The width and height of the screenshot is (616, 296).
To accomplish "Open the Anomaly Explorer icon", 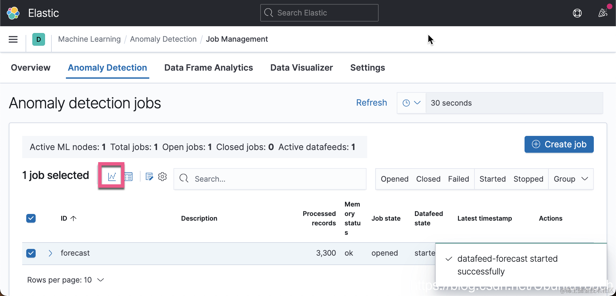I will click(x=128, y=177).
